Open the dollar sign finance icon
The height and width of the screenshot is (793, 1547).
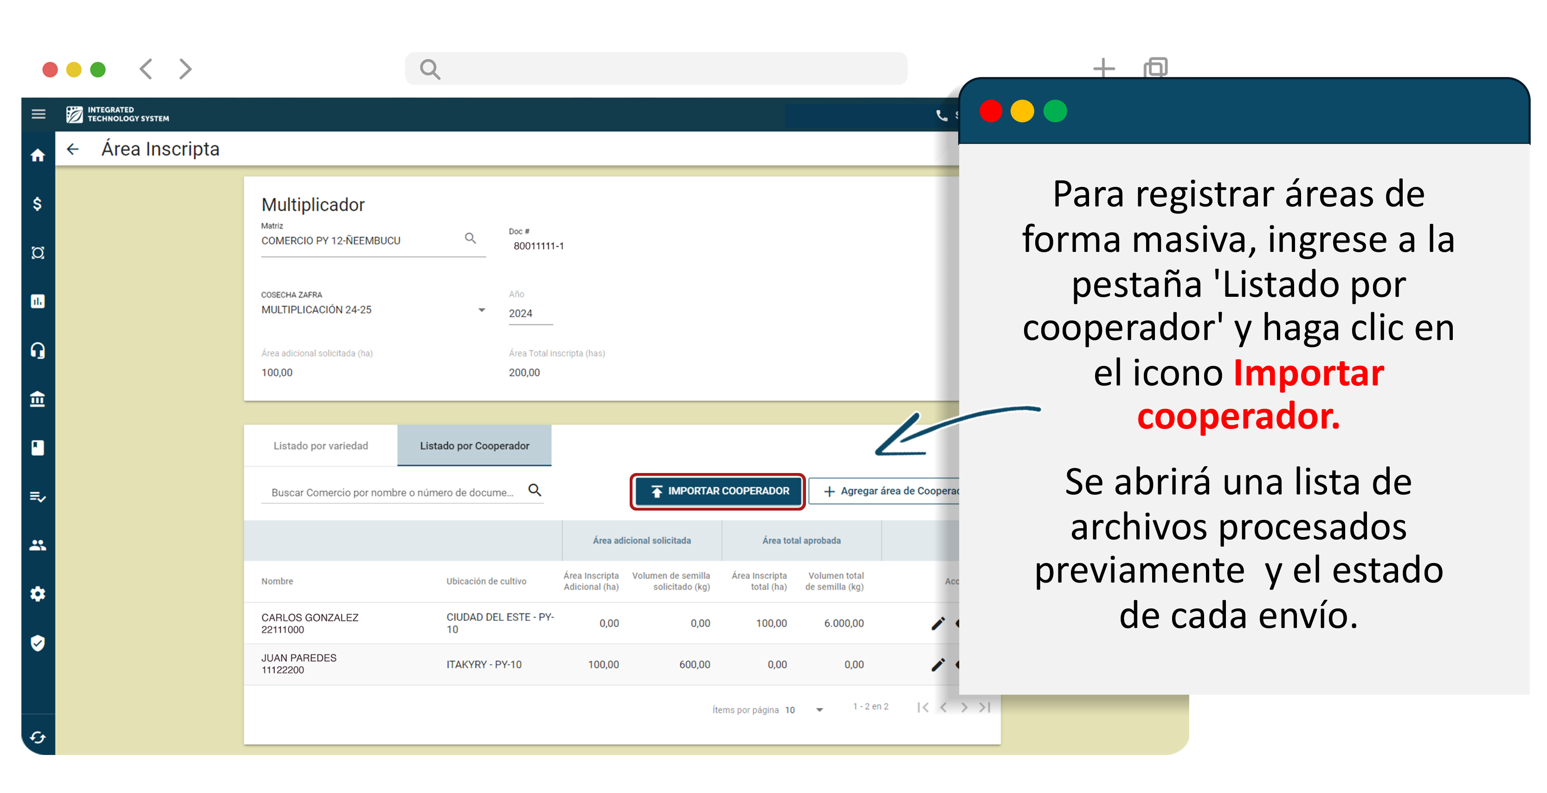coord(38,204)
